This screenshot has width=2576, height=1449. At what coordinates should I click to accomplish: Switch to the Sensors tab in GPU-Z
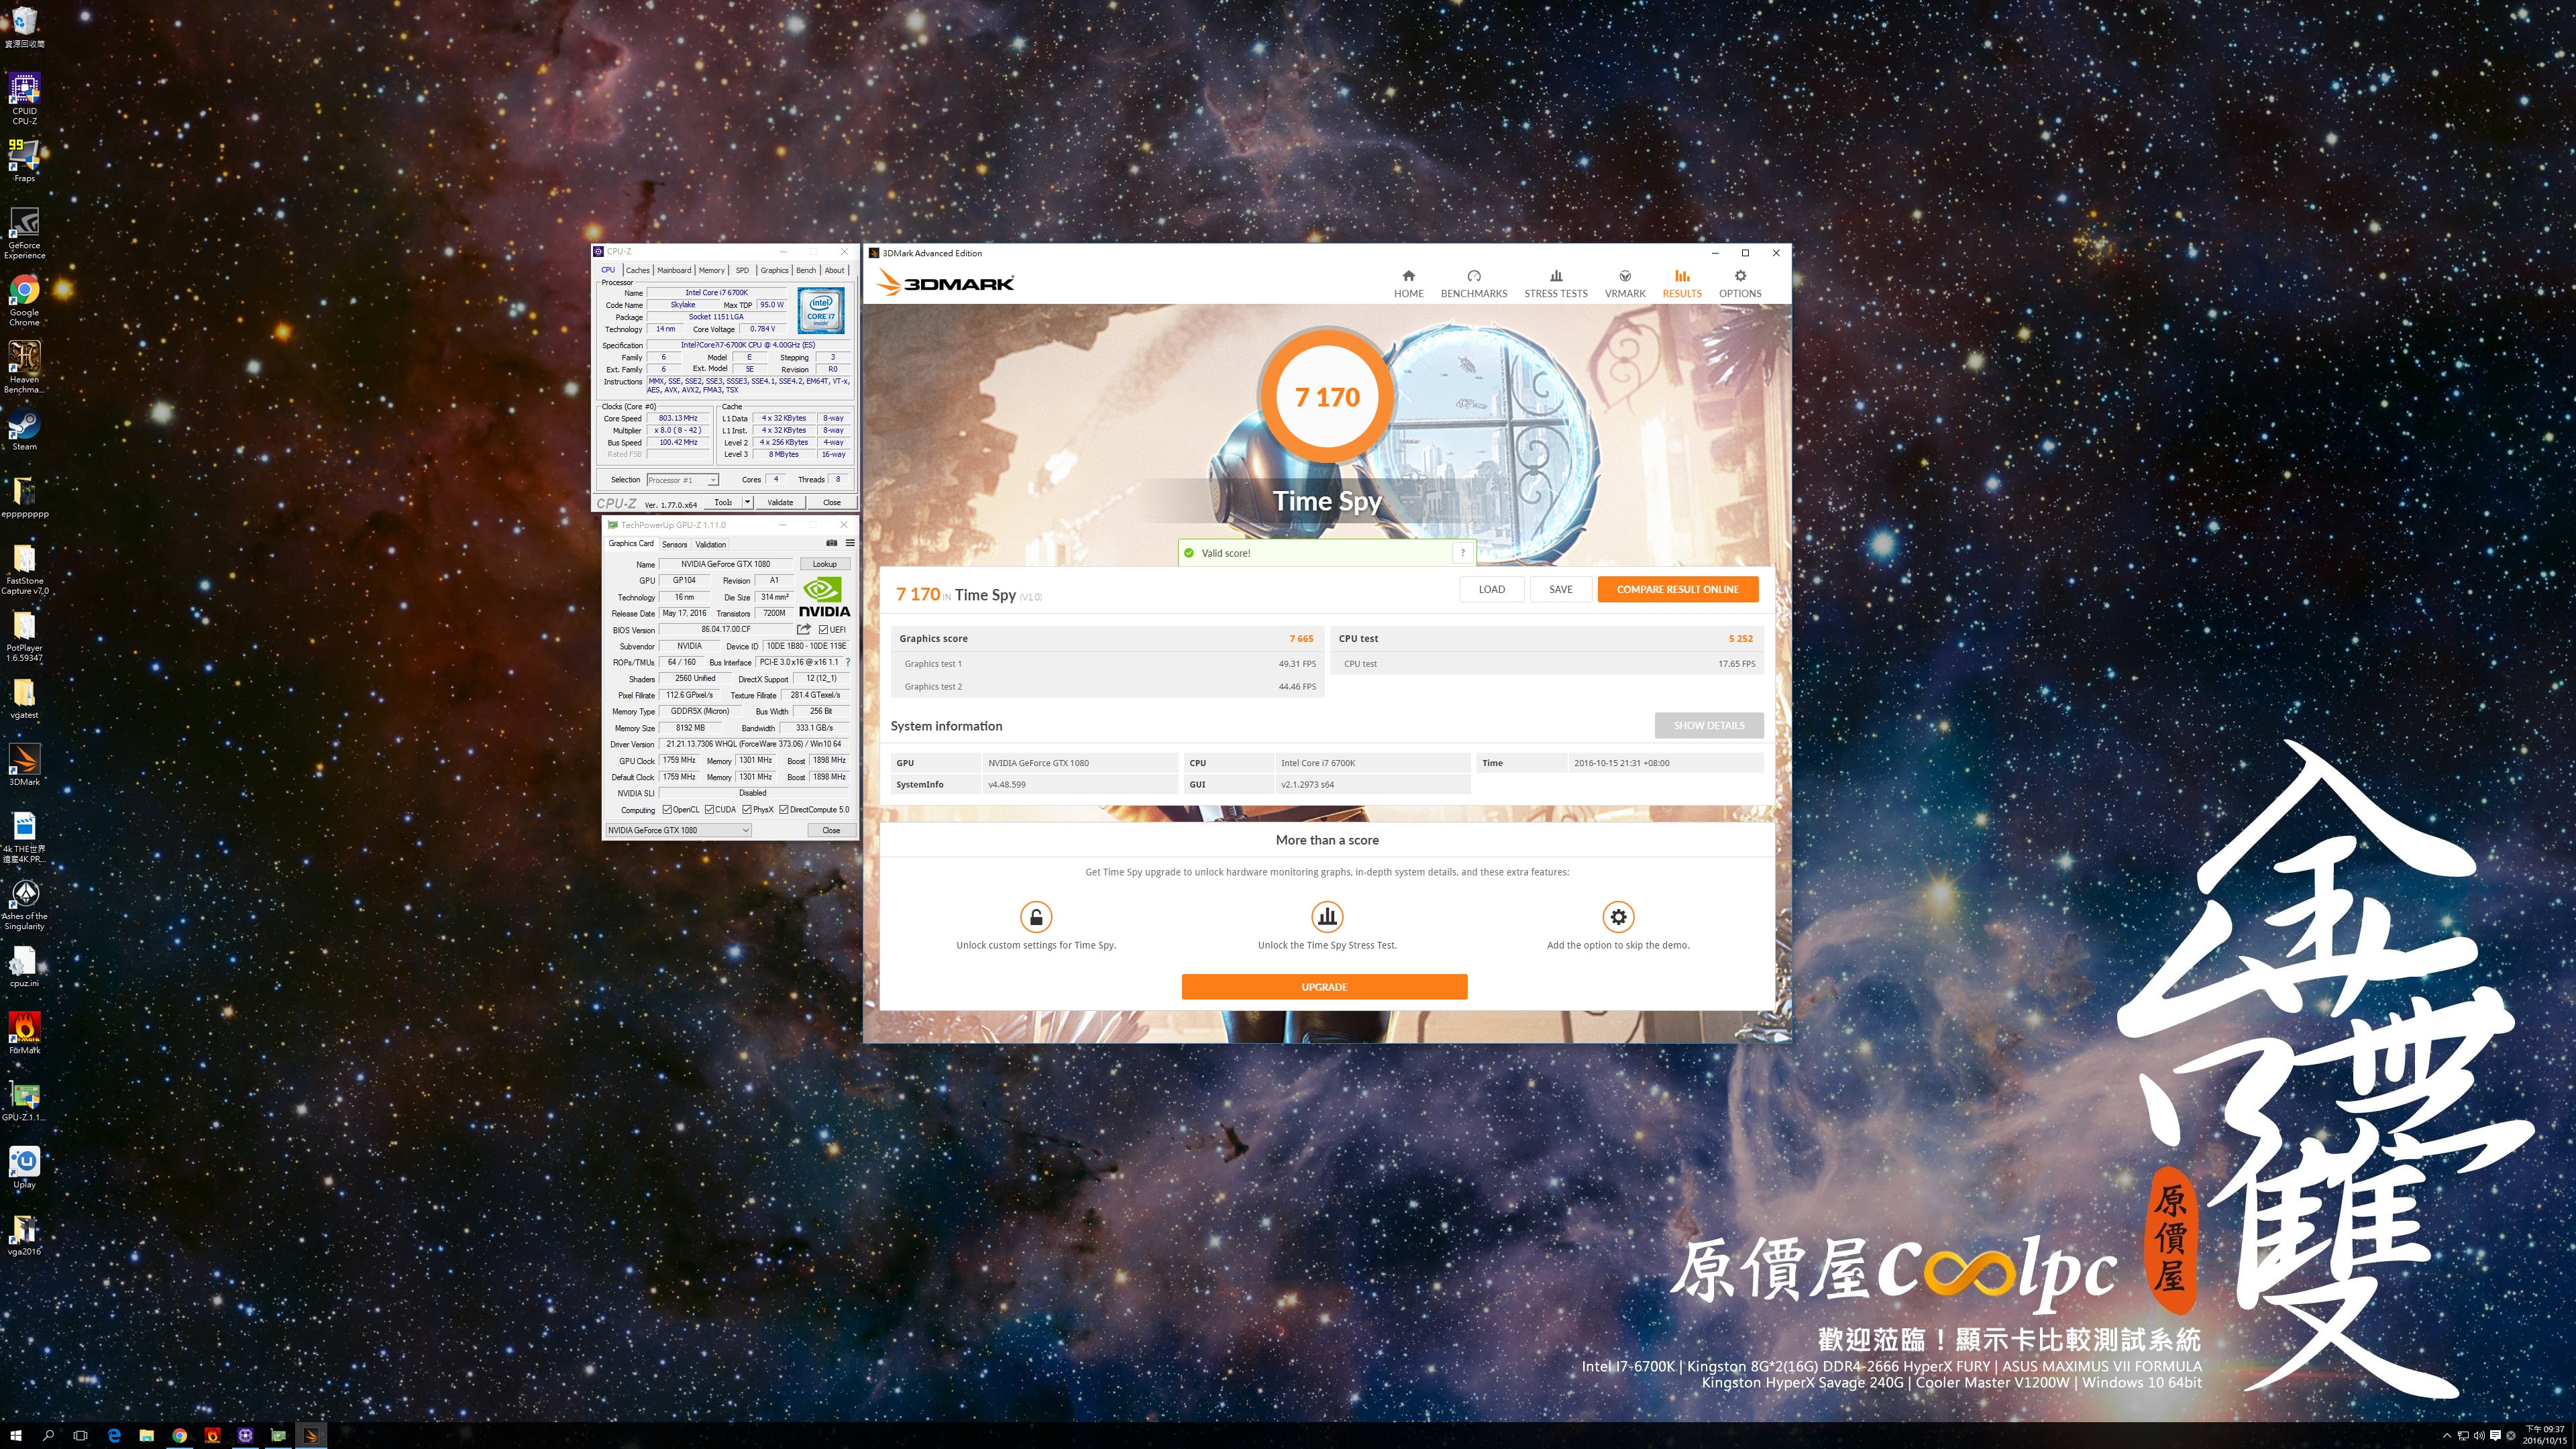[x=674, y=544]
